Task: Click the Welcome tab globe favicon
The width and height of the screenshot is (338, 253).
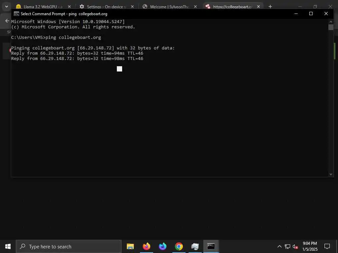Action: pos(145,7)
